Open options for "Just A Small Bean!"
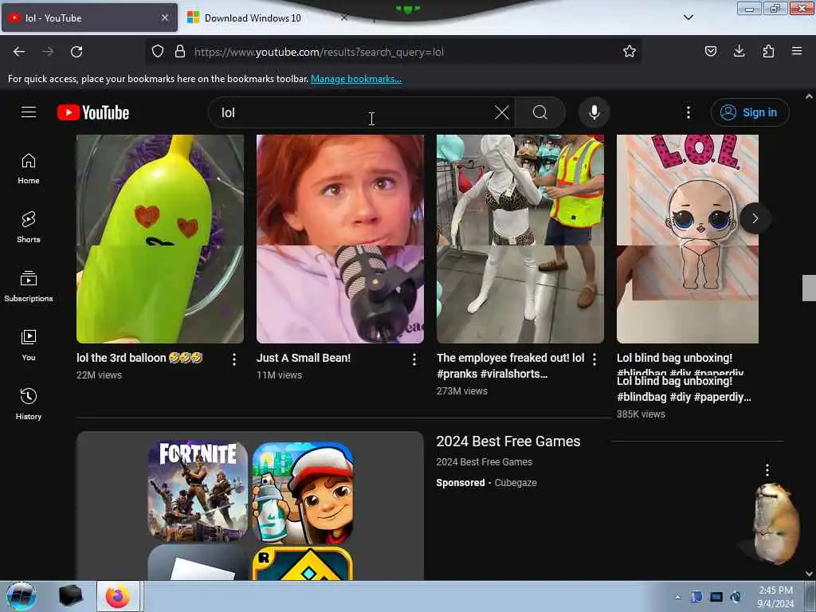The height and width of the screenshot is (612, 816). [414, 359]
